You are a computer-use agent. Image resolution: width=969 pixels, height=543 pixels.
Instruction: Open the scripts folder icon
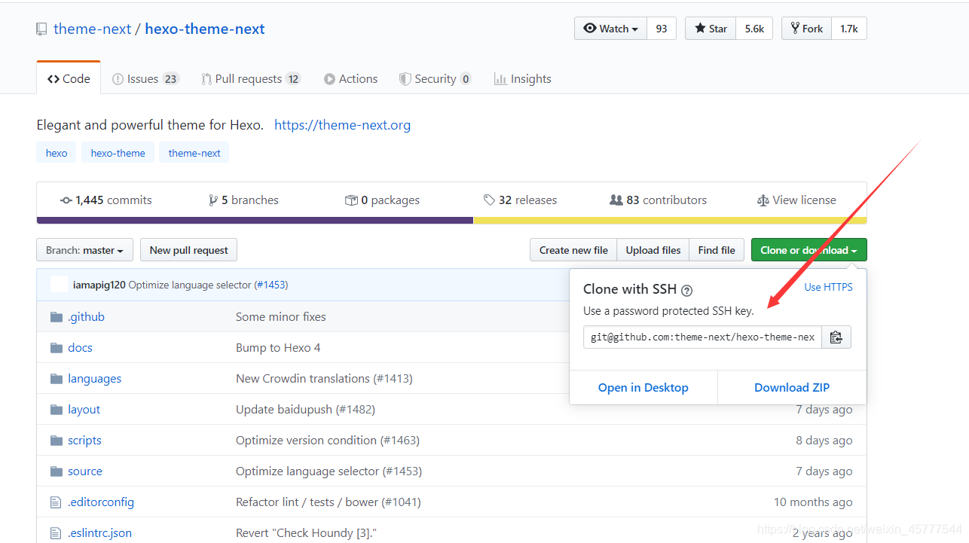(56, 441)
